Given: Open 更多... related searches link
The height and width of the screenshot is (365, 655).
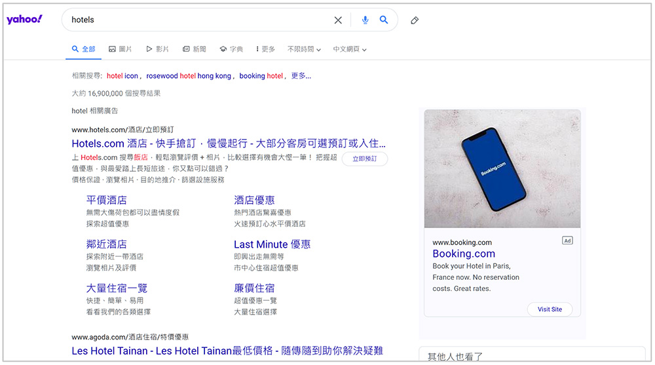Looking at the screenshot, I should [301, 75].
